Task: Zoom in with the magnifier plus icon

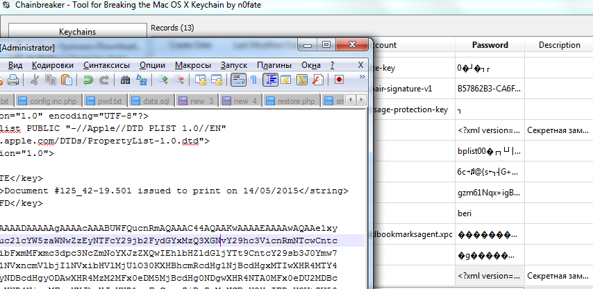Action: (163, 80)
